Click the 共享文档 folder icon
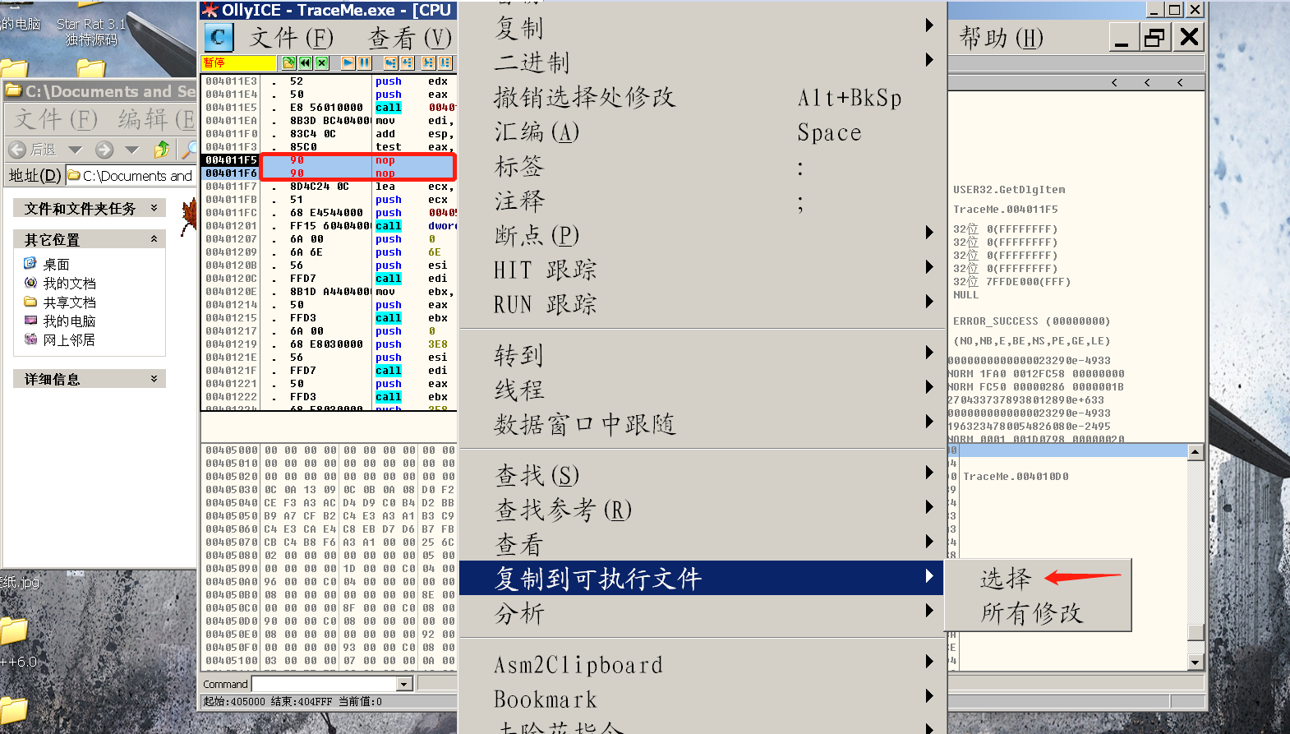The width and height of the screenshot is (1290, 734). coord(30,302)
